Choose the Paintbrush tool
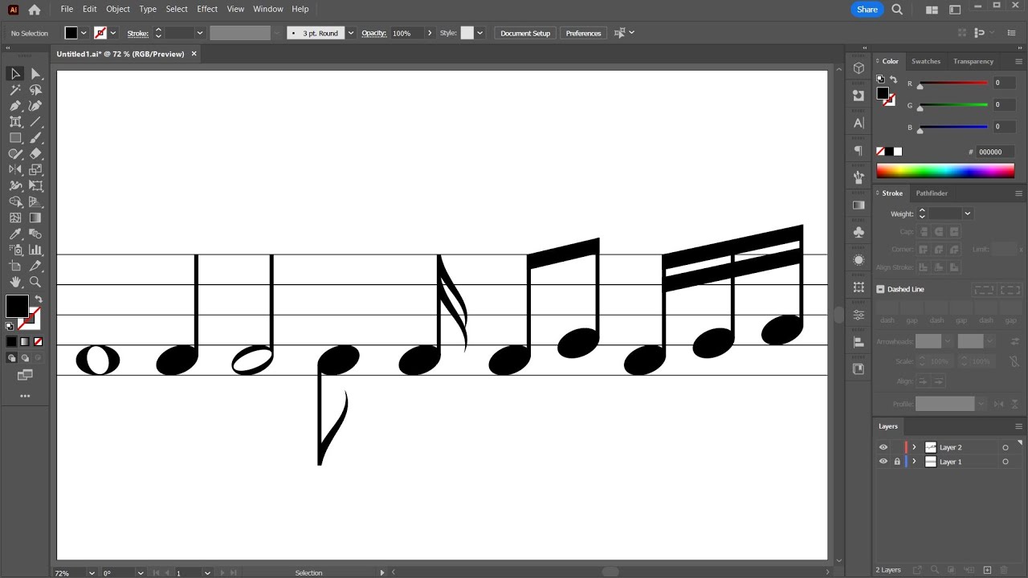1028x578 pixels. coord(35,138)
